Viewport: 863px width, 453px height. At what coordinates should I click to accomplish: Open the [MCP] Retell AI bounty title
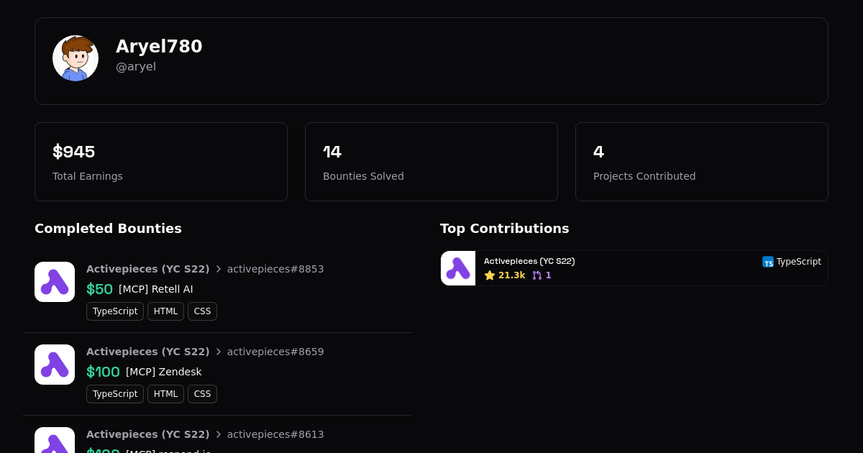pyautogui.click(x=156, y=289)
